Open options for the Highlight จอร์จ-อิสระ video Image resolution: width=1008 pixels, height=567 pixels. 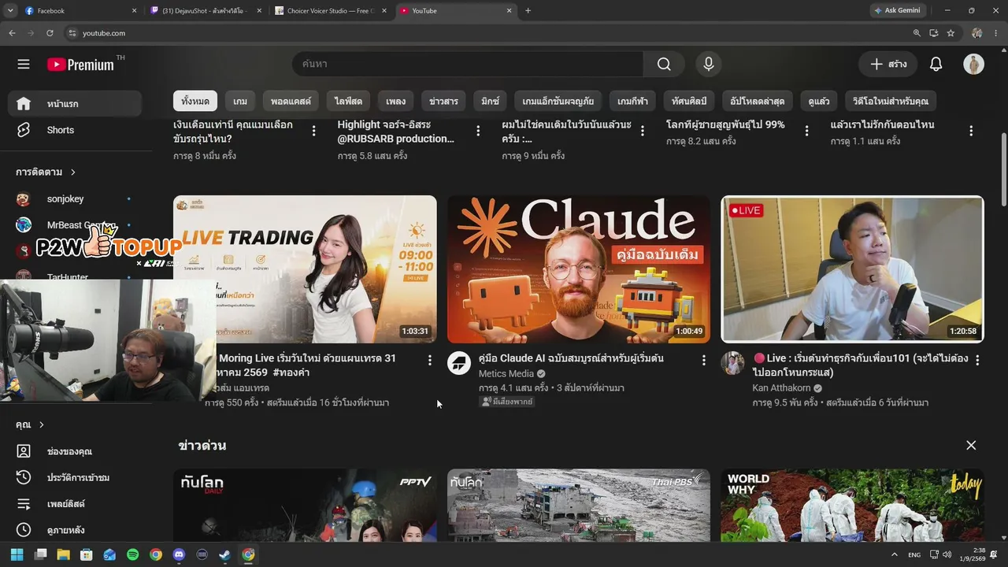(478, 131)
